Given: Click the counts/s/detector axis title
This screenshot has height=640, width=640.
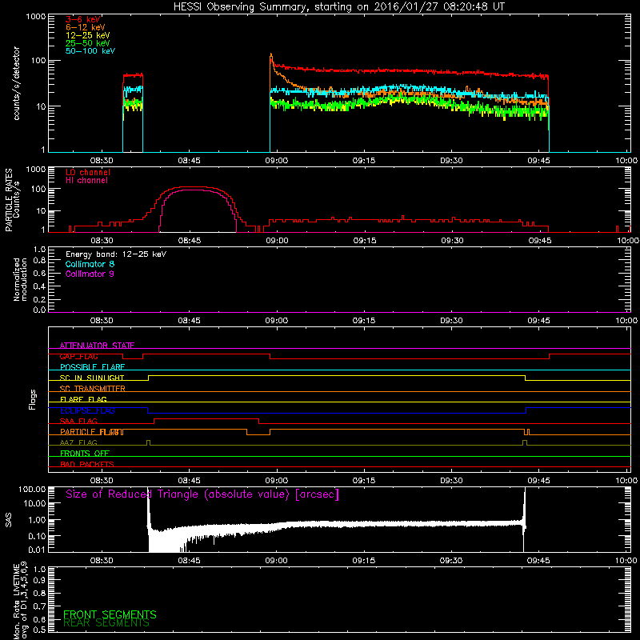Looking at the screenshot, I should pos(16,83).
